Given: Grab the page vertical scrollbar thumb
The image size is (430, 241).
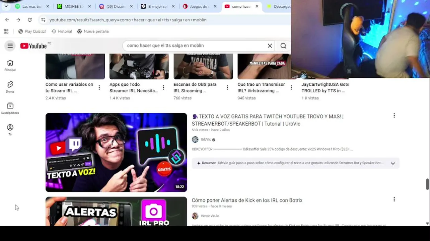Looking at the screenshot, I should [x=427, y=184].
